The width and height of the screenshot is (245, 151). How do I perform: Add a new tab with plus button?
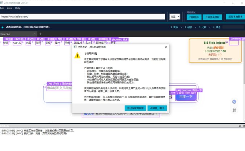click(x=40, y=34)
